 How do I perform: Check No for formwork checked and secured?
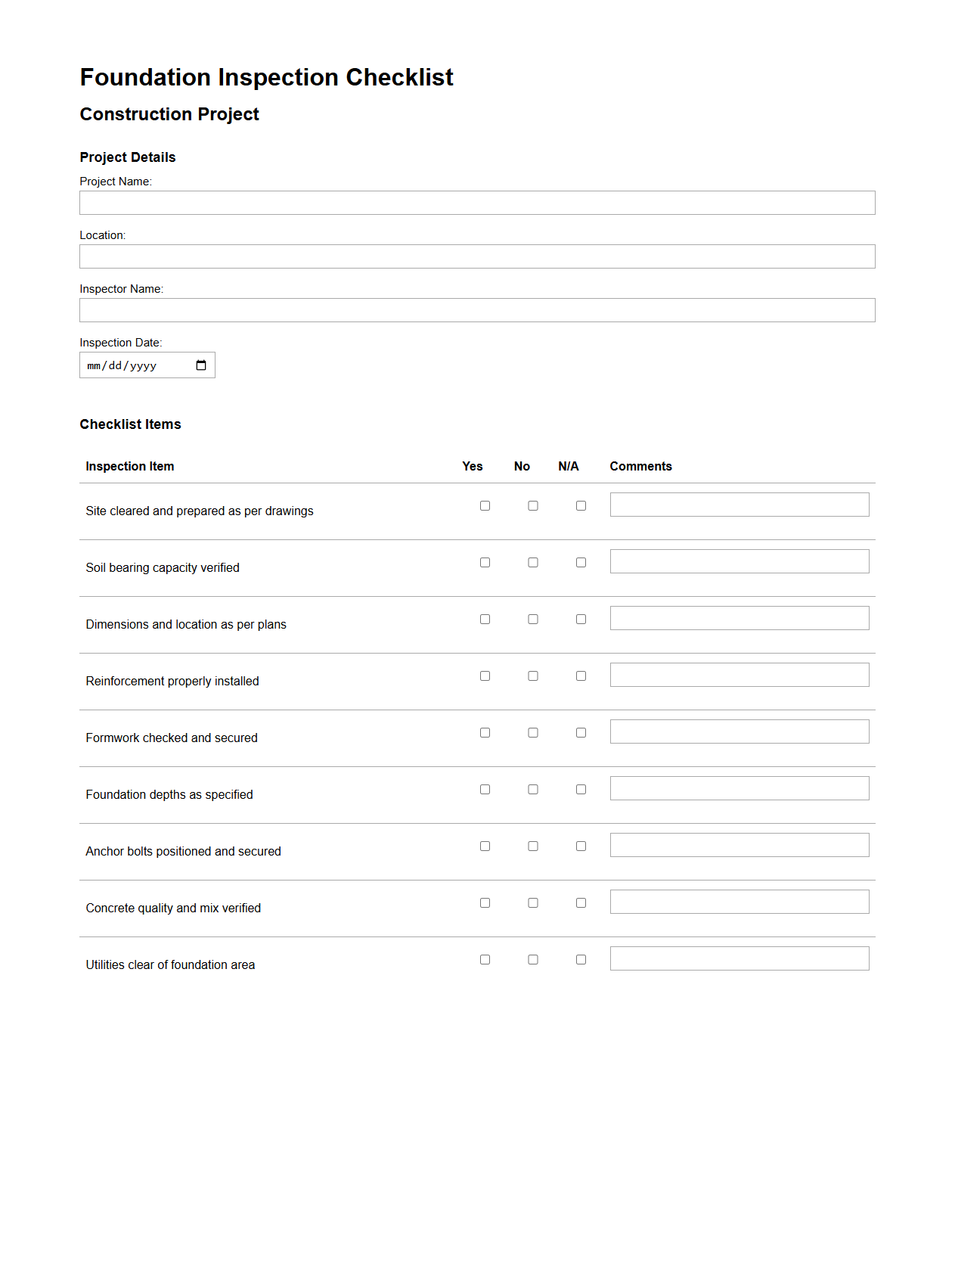pos(533,731)
